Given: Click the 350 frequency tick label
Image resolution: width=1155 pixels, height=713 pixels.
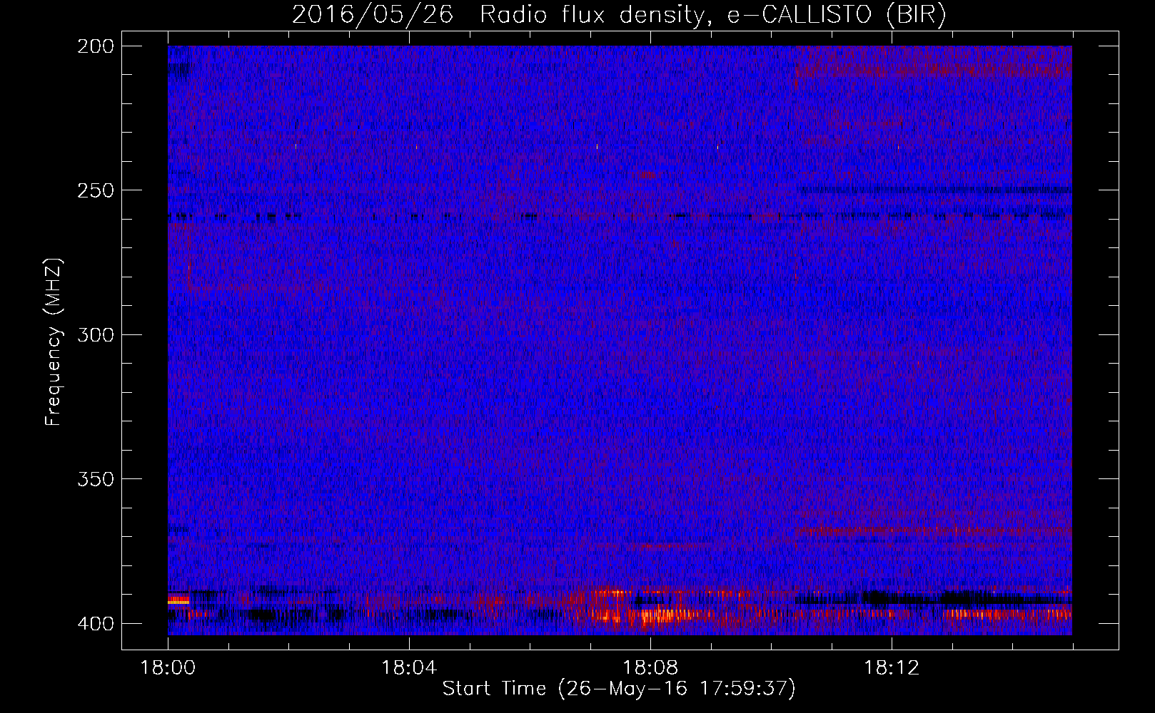Looking at the screenshot, I should click(96, 478).
